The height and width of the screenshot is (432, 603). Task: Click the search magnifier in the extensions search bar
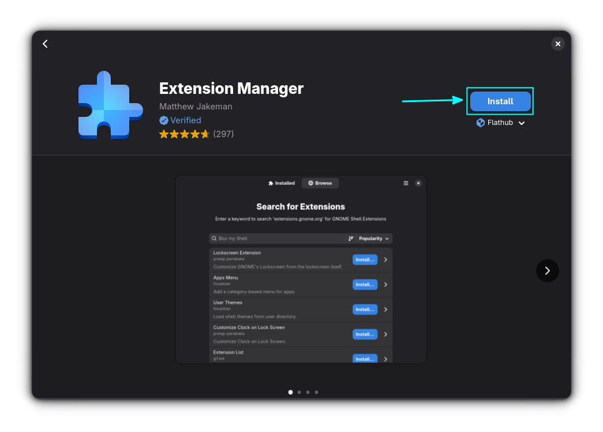214,238
